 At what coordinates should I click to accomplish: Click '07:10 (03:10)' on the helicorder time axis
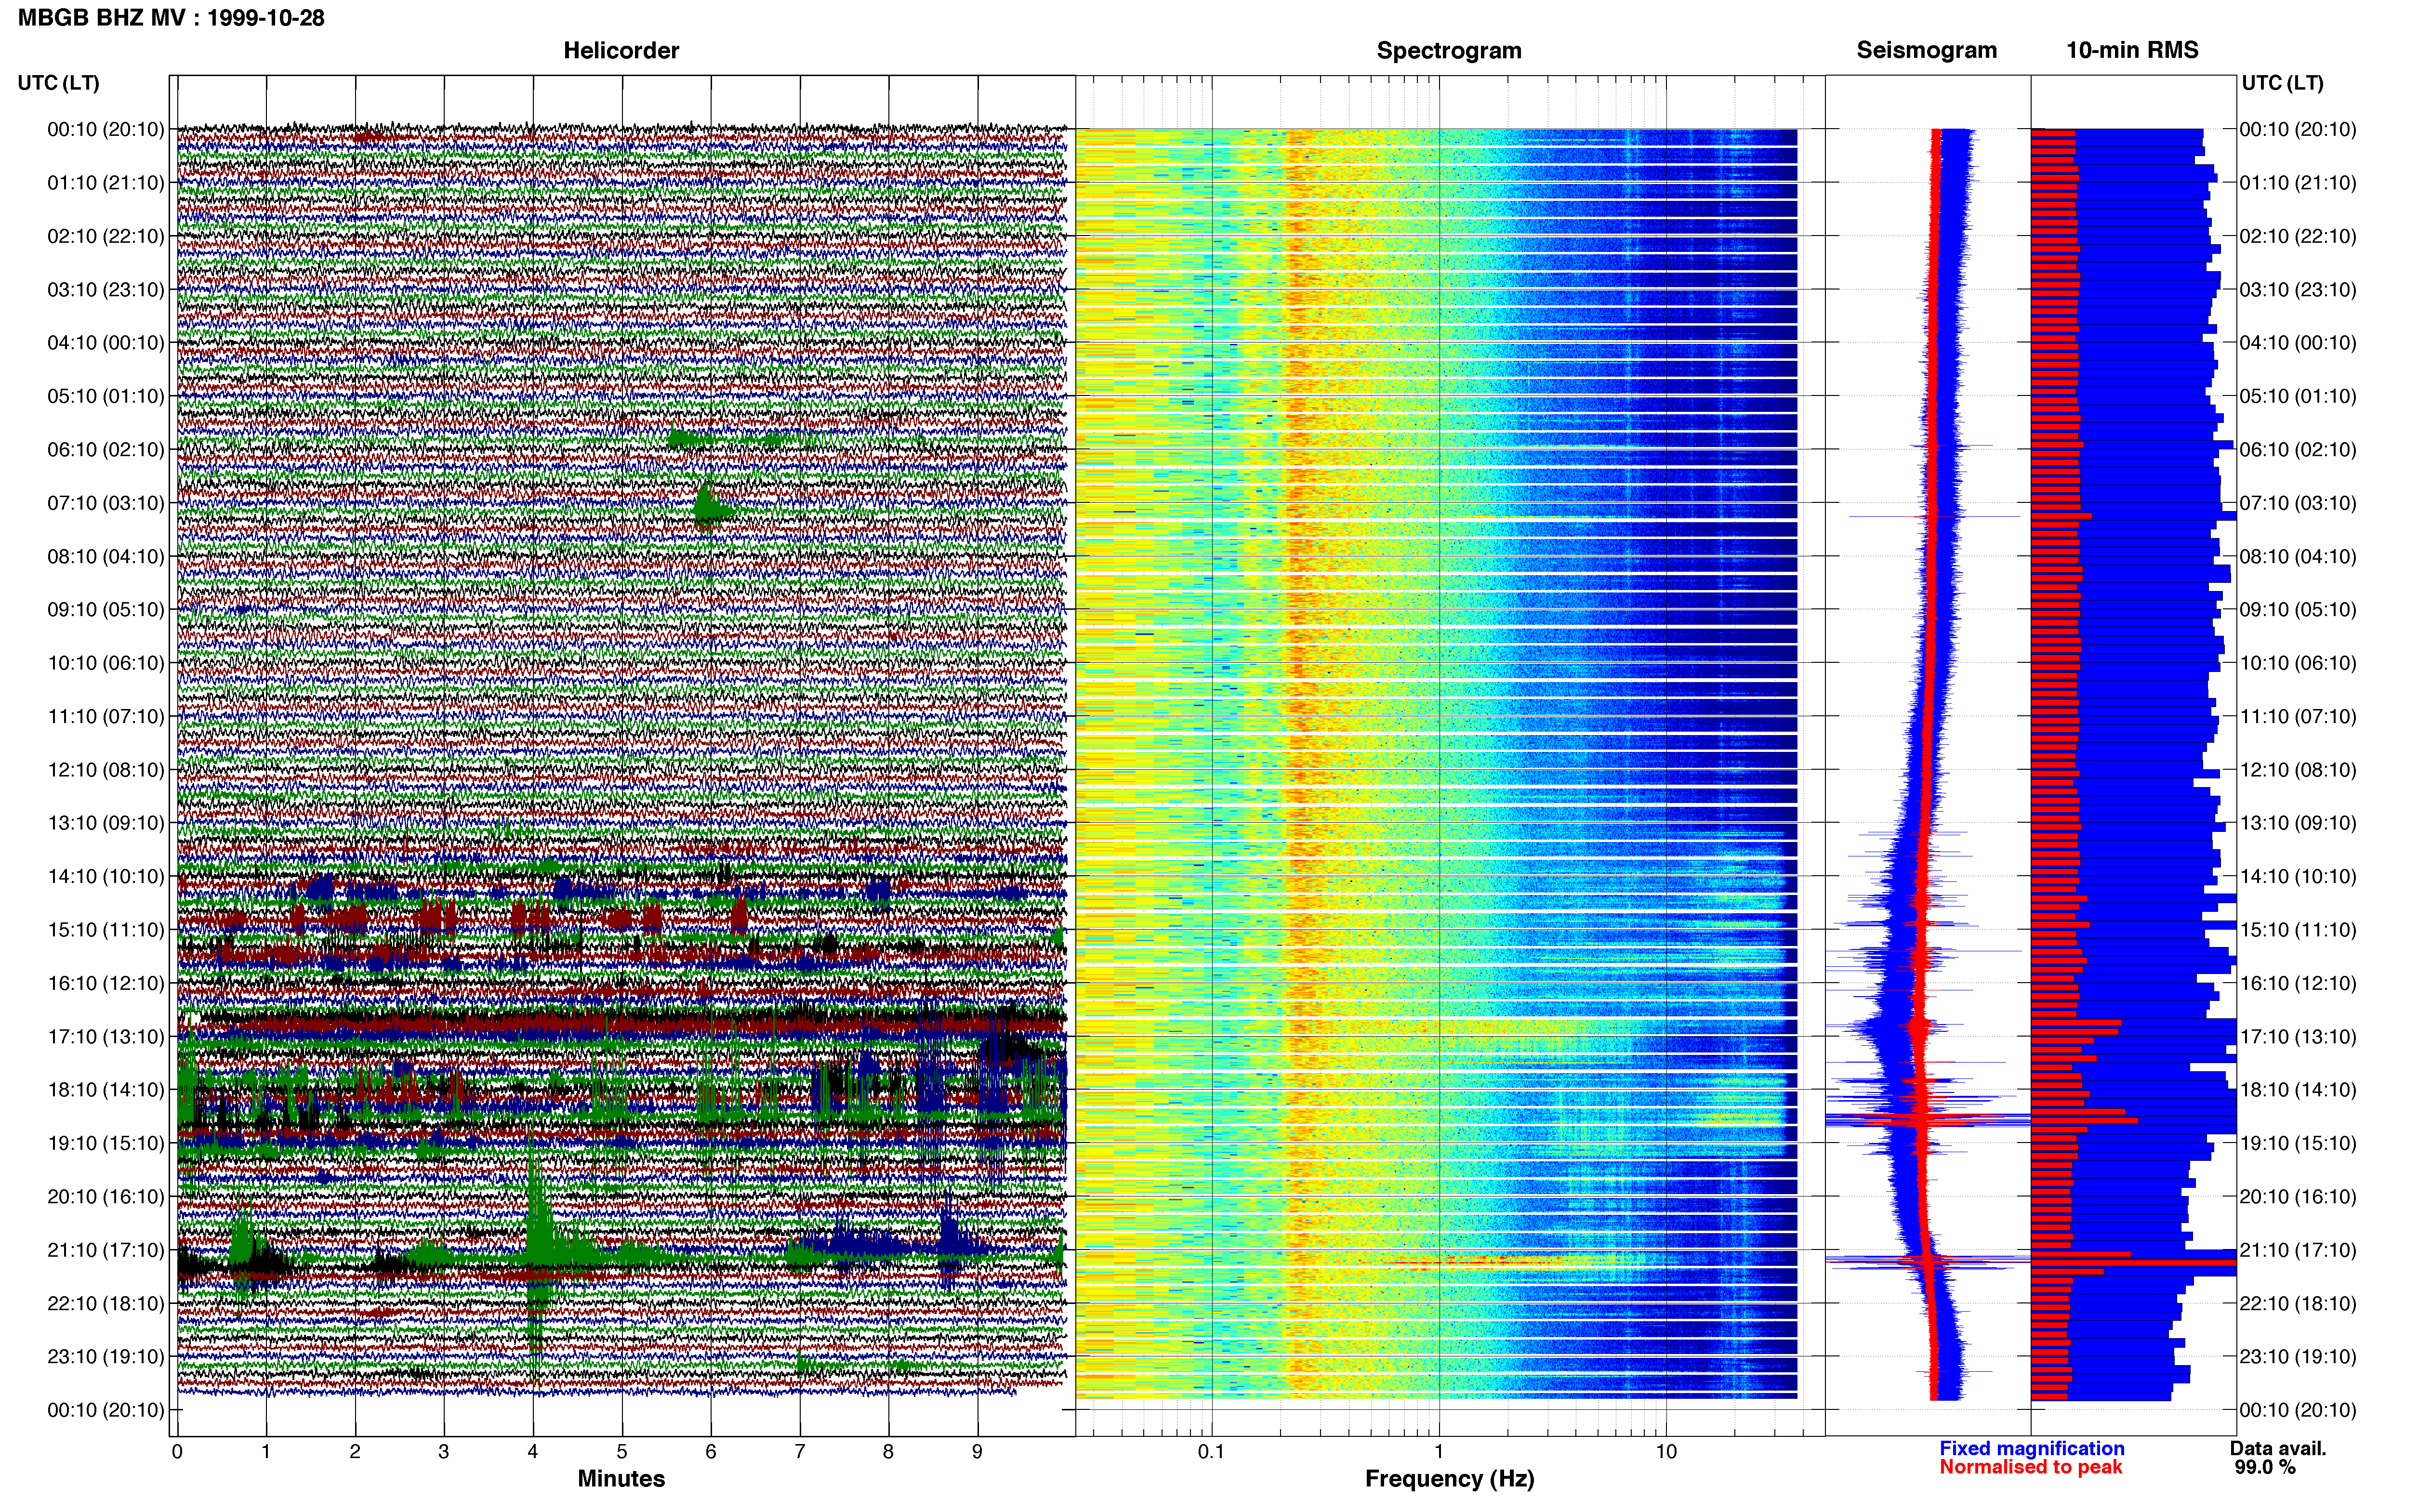tap(106, 503)
